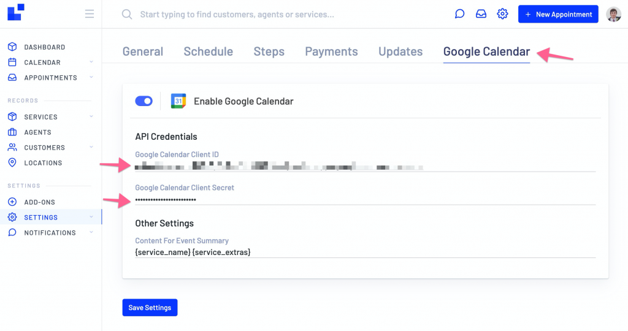Click the LatePoint logo icon
The width and height of the screenshot is (628, 331).
[x=16, y=12]
